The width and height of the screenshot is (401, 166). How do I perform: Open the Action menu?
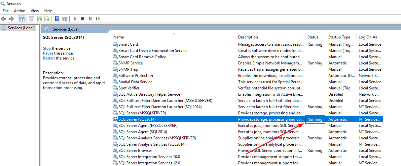point(19,11)
